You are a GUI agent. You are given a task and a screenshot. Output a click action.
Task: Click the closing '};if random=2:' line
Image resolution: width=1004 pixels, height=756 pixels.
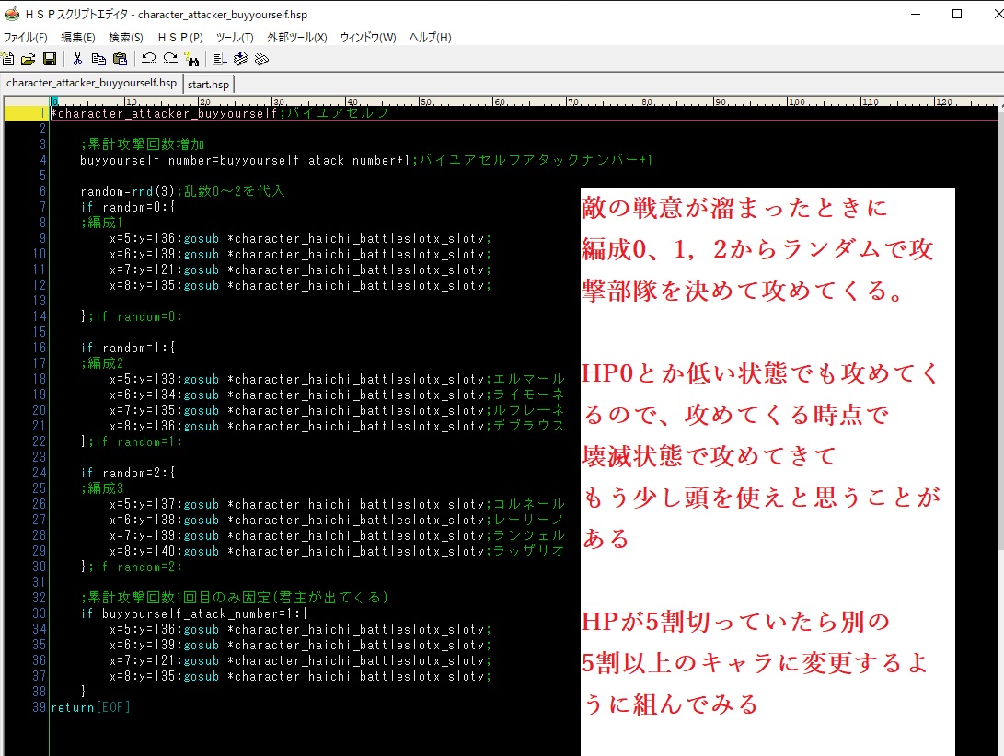point(132,567)
